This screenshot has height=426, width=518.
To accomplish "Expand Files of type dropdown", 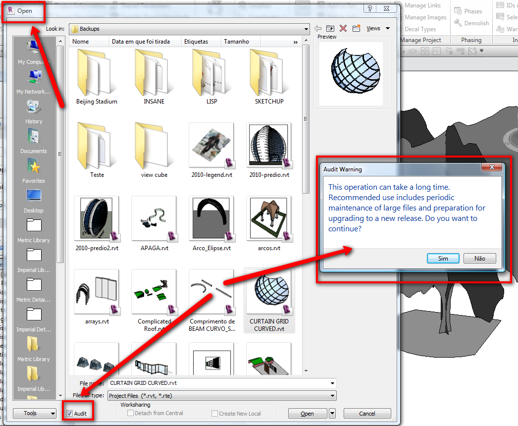I will [x=333, y=396].
